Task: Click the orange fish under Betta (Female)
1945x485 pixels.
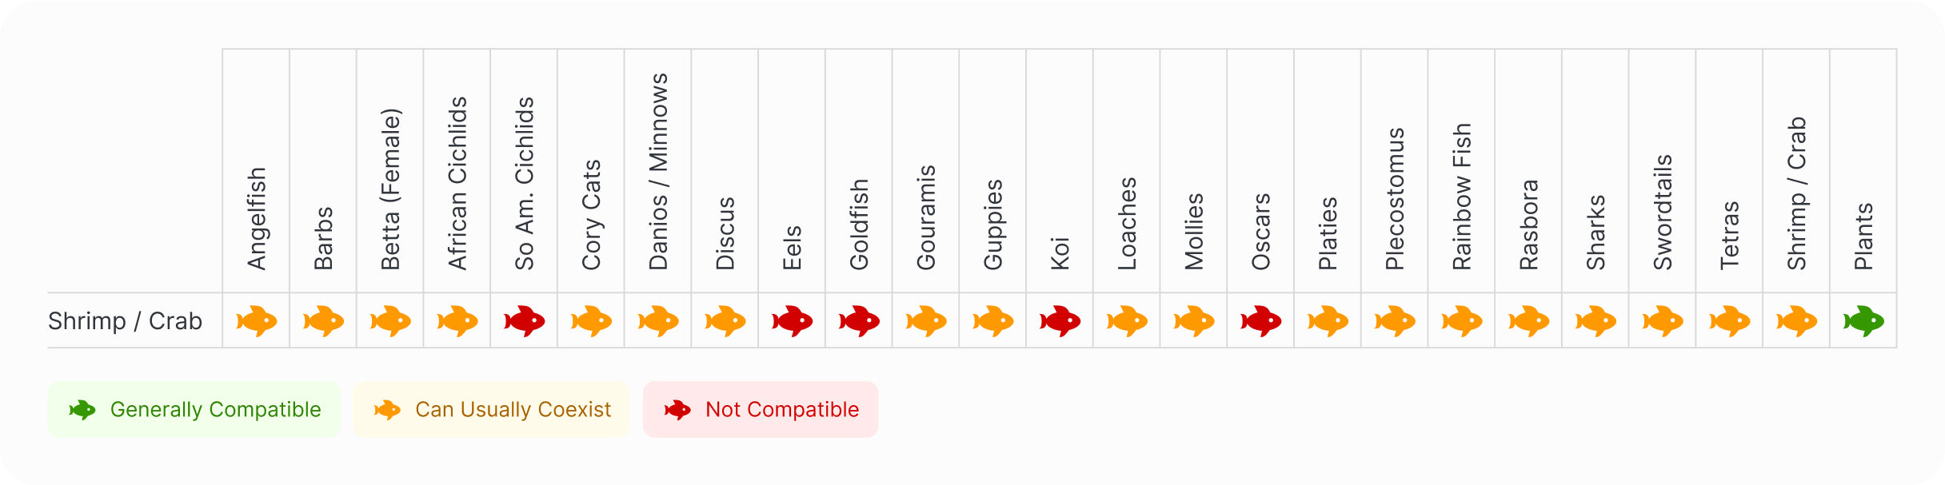Action: (390, 320)
